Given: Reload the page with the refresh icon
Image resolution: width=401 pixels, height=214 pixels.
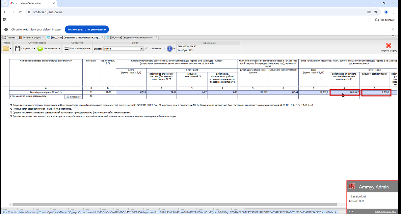Looking at the screenshot, I should (20, 12).
